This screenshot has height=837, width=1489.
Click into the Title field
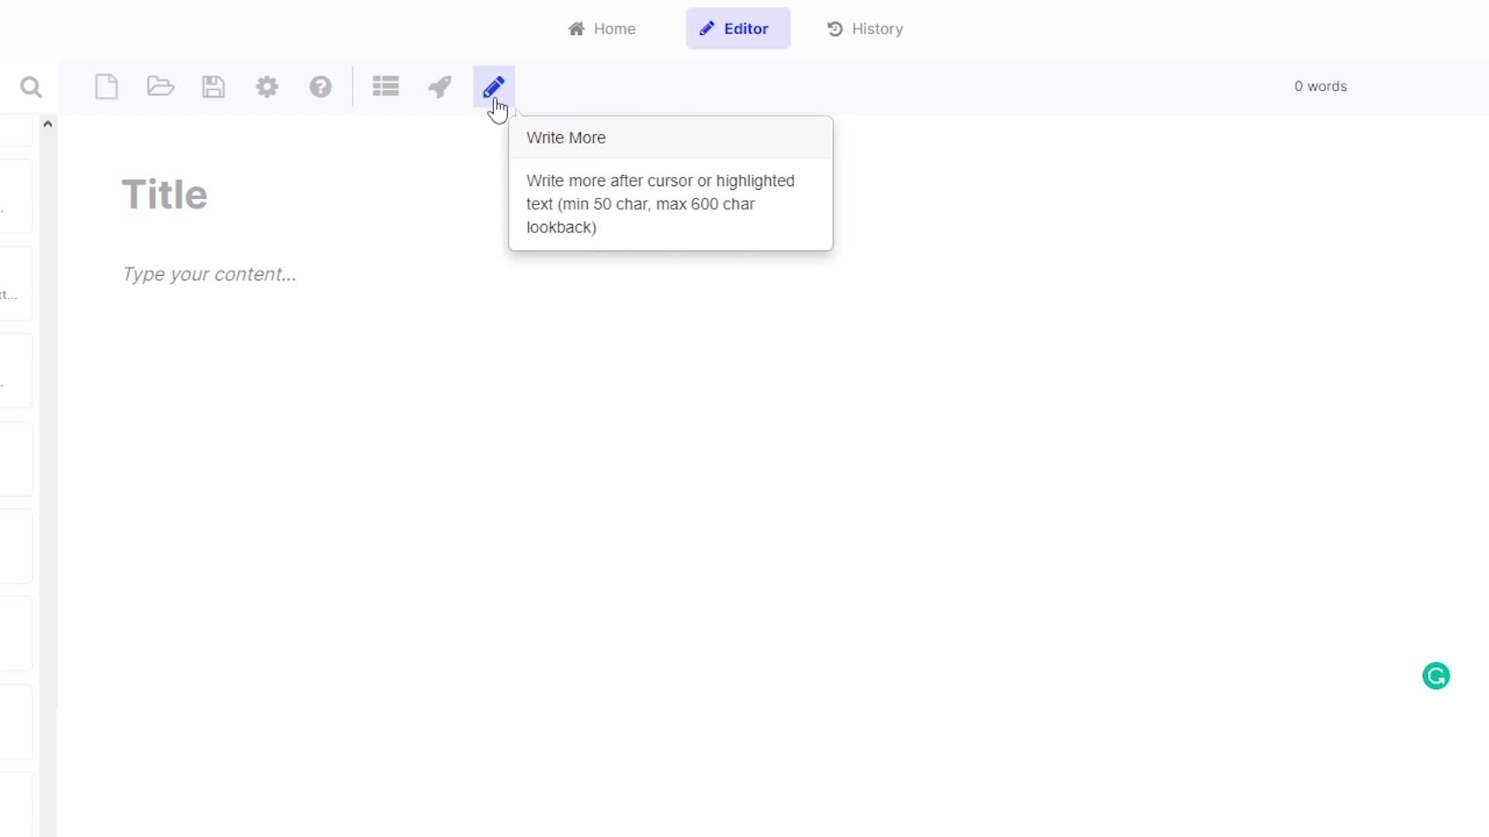coord(164,195)
